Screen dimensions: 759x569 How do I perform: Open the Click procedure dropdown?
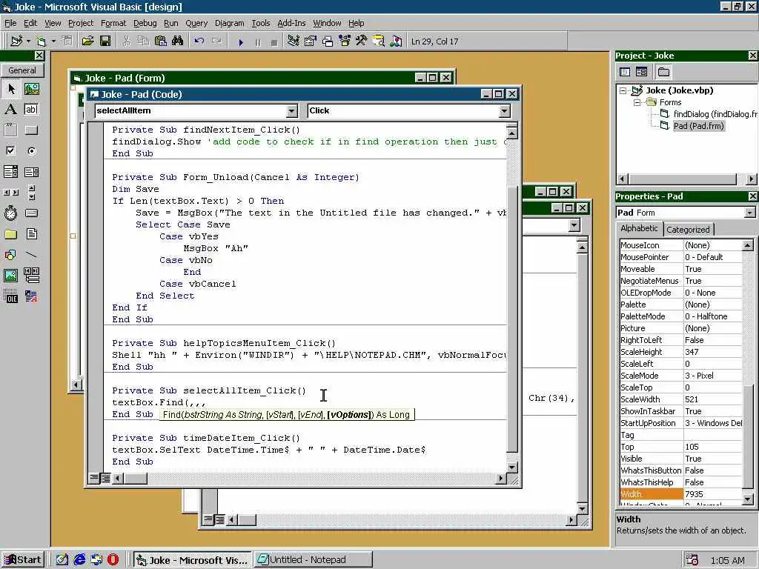click(504, 111)
